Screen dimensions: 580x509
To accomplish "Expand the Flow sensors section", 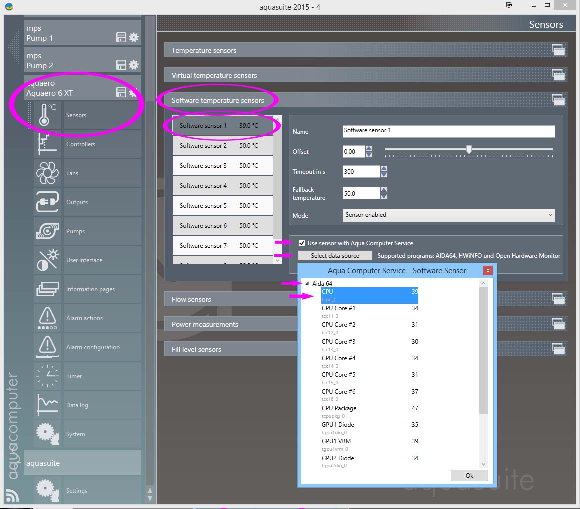I will coord(558,299).
